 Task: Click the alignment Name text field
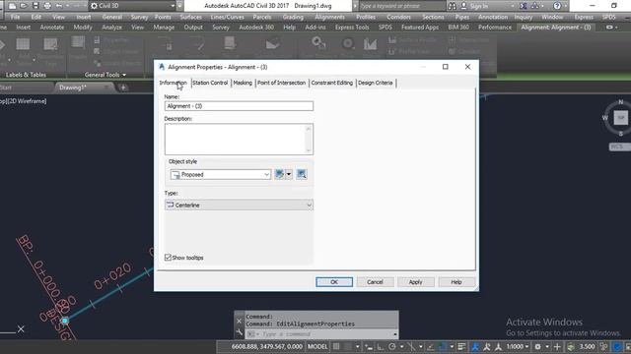tap(239, 106)
